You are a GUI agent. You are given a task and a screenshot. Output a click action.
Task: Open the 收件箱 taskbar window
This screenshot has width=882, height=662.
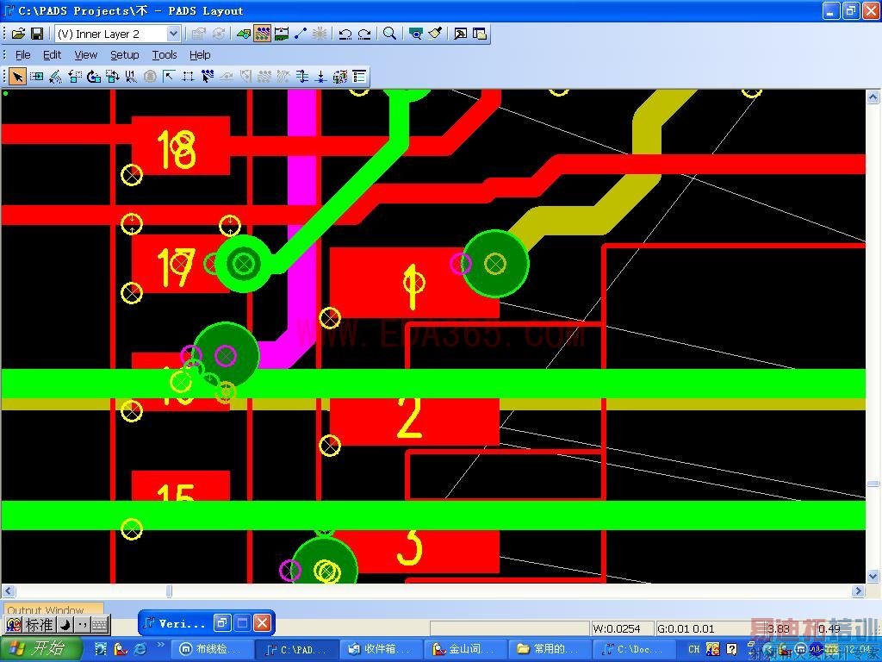click(381, 649)
